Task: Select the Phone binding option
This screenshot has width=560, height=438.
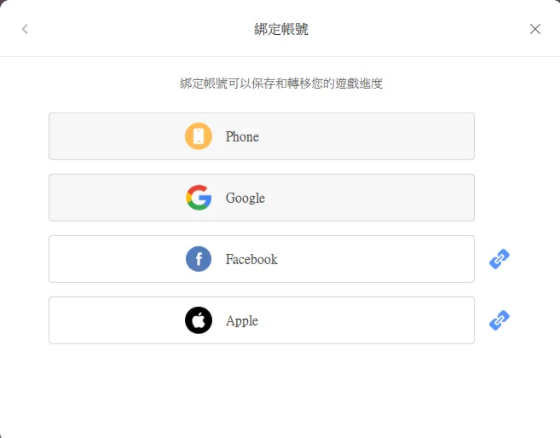Action: [261, 136]
